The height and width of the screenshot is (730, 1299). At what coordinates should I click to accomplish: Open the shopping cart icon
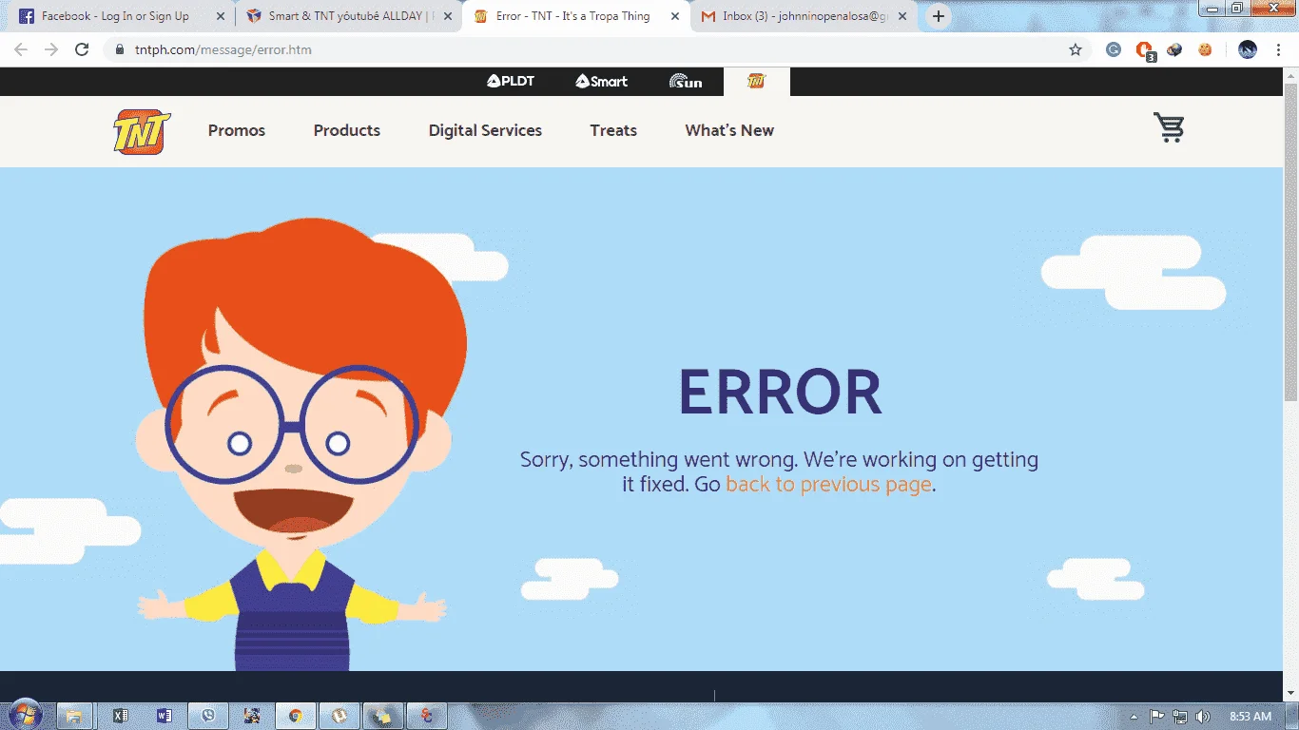[x=1169, y=127]
